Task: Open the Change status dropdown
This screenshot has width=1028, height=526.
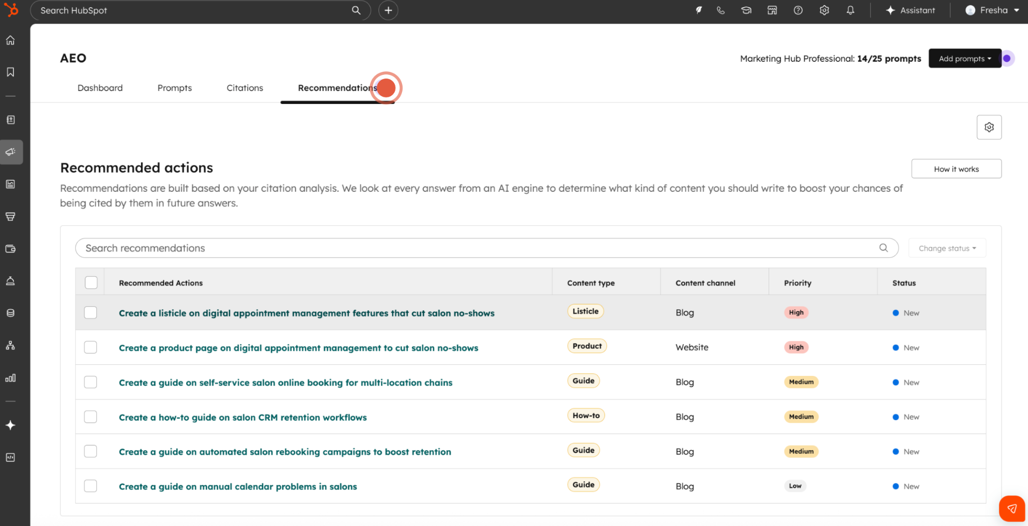Action: 947,248
